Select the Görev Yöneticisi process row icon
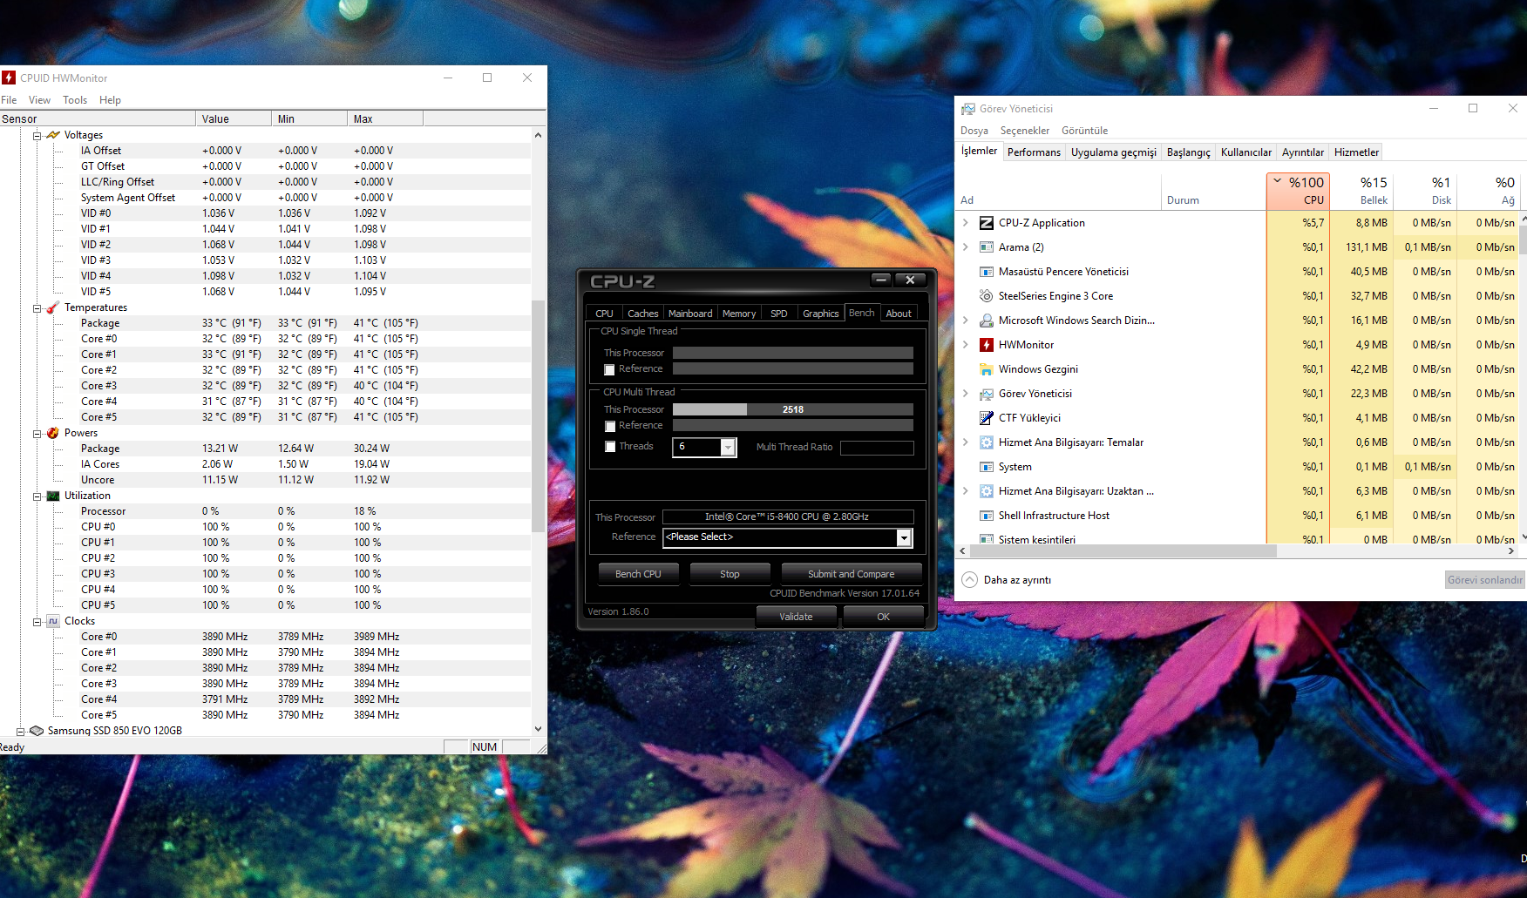The image size is (1527, 898). coord(987,394)
